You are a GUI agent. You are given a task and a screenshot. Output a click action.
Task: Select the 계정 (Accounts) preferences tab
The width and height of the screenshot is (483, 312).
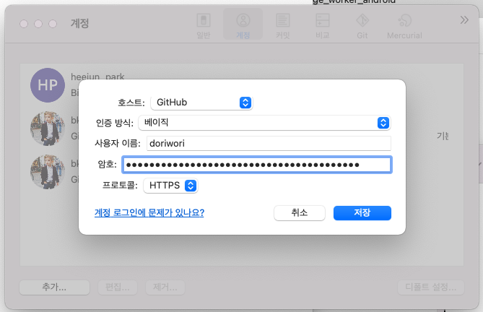pos(243,25)
